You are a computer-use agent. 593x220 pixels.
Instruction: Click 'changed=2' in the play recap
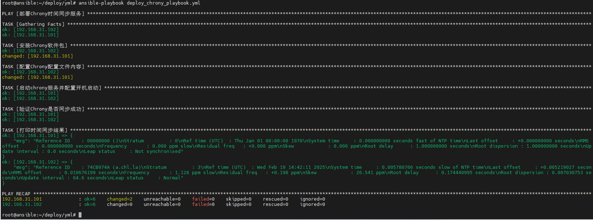(x=120, y=199)
